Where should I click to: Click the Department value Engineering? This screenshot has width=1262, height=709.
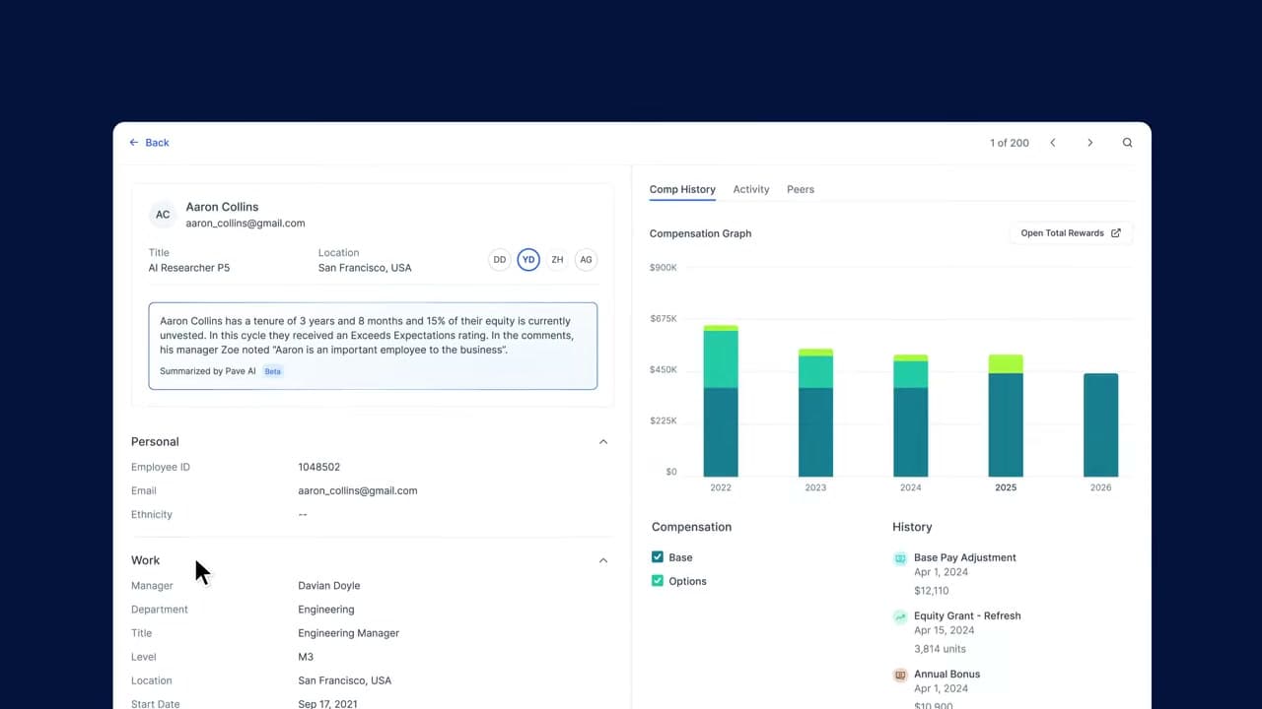326,610
